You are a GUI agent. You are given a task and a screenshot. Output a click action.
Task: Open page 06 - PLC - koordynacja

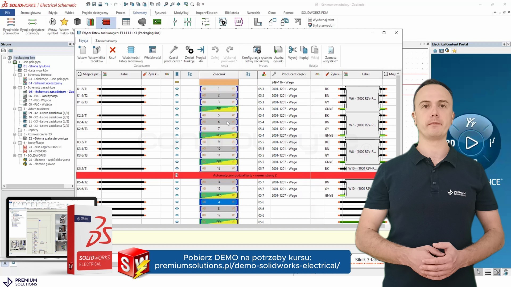coord(43,96)
